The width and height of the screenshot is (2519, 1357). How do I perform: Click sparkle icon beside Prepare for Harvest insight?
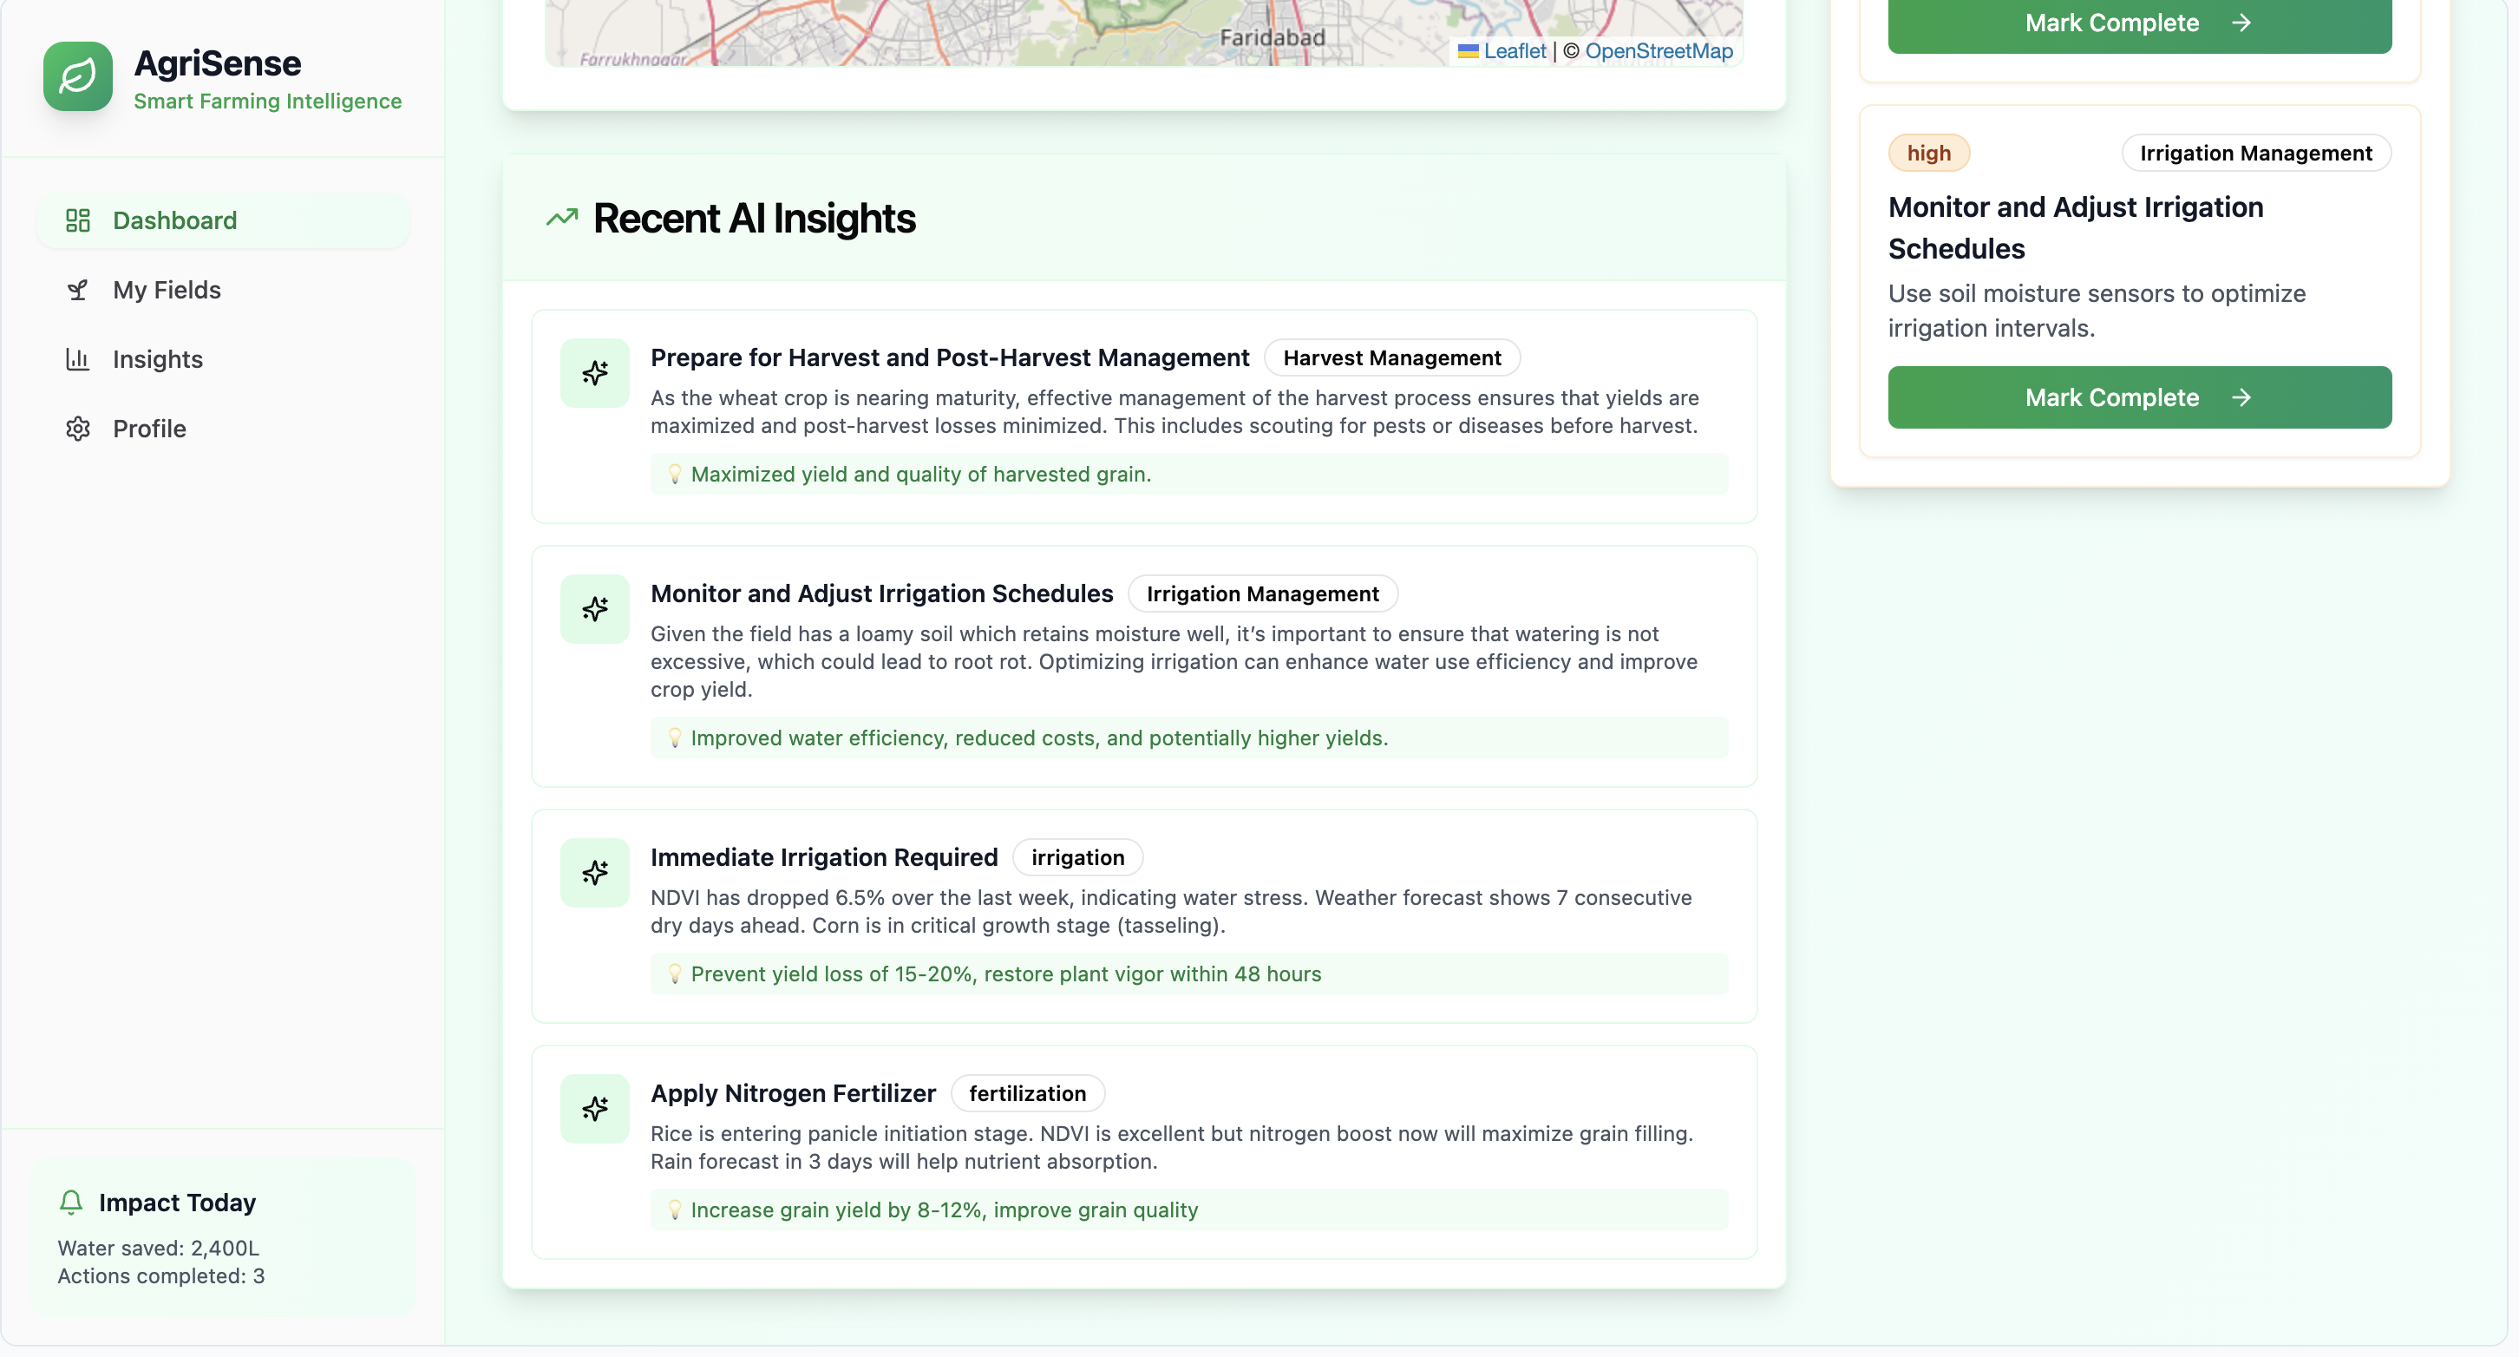pyautogui.click(x=594, y=373)
